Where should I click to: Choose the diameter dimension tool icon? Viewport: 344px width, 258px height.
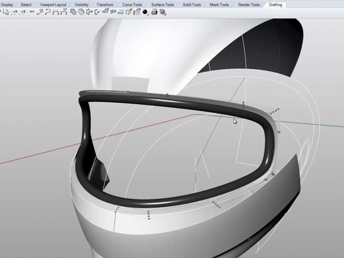[x=22, y=12]
